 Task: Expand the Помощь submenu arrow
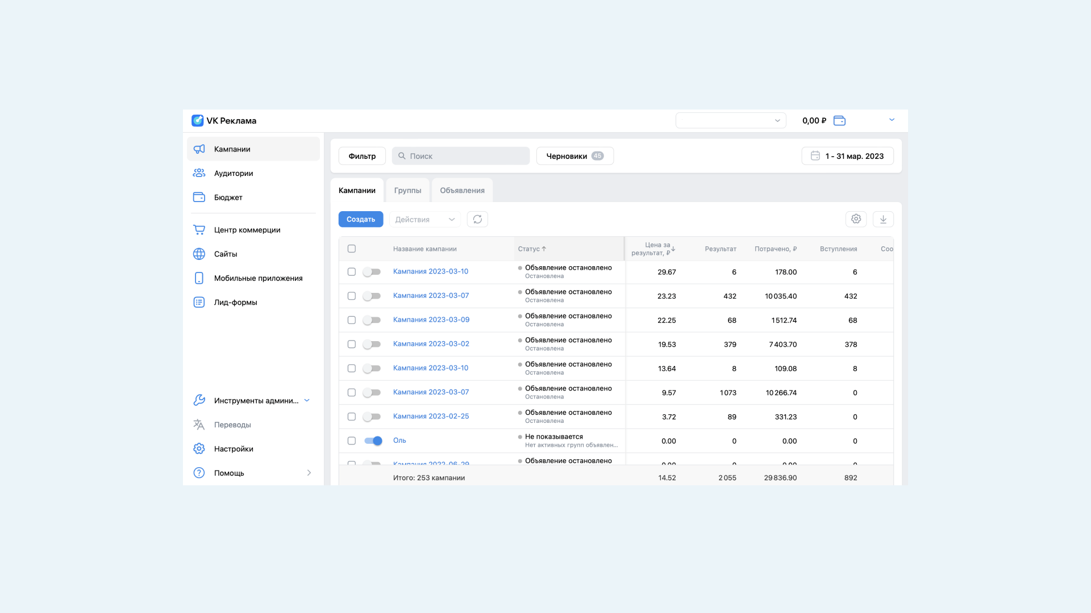309,473
